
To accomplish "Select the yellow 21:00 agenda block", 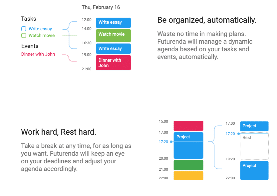I will pyautogui.click(x=188, y=176).
